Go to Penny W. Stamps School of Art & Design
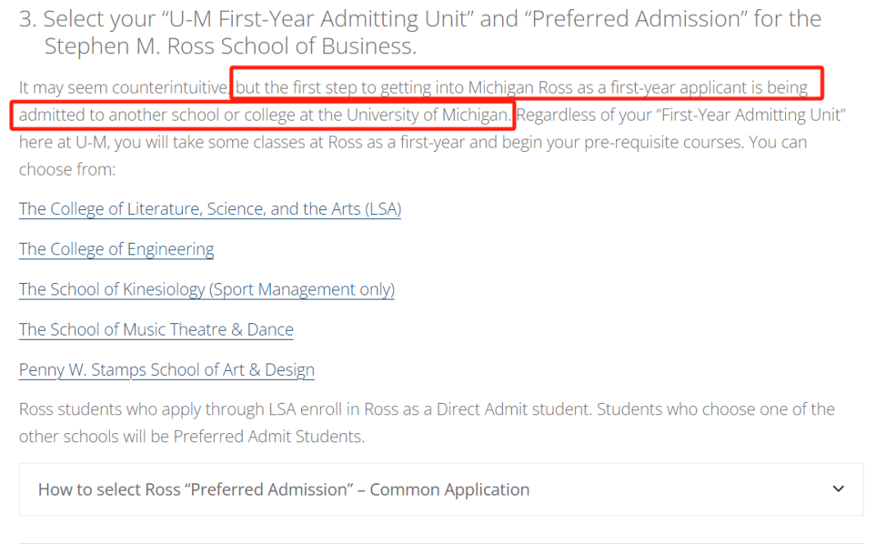The height and width of the screenshot is (544, 886). [x=167, y=369]
